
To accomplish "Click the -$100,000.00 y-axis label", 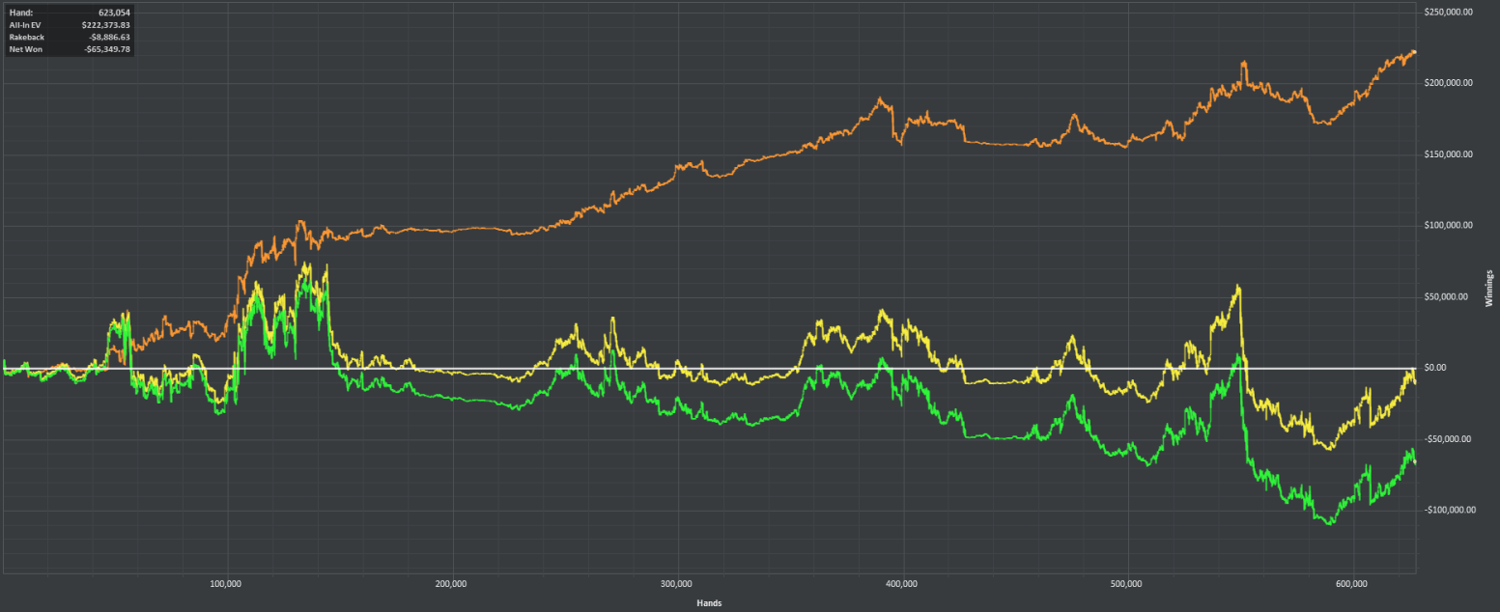I will [x=1450, y=510].
